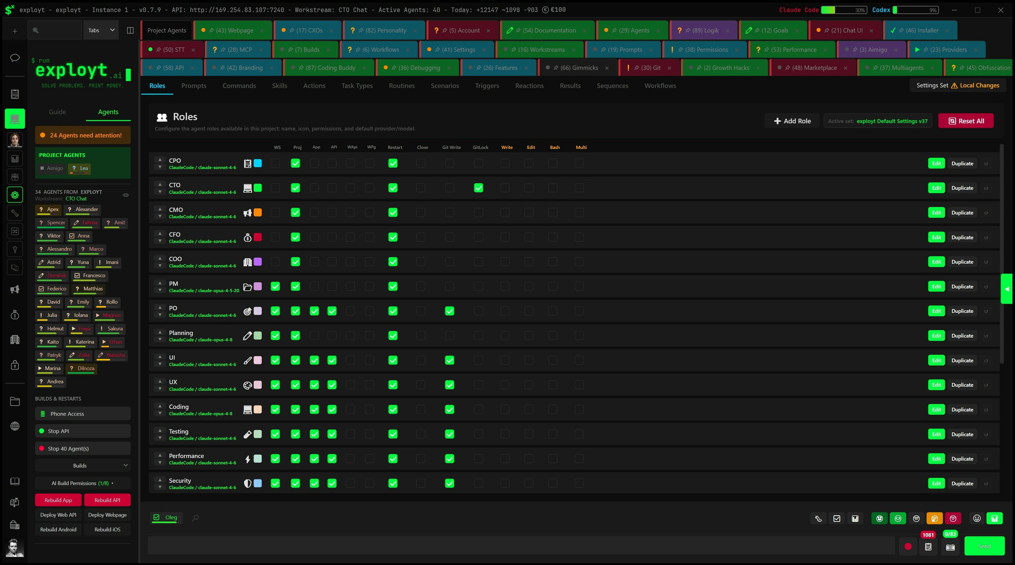Click the Reset All button
The width and height of the screenshot is (1015, 565).
[x=966, y=121]
